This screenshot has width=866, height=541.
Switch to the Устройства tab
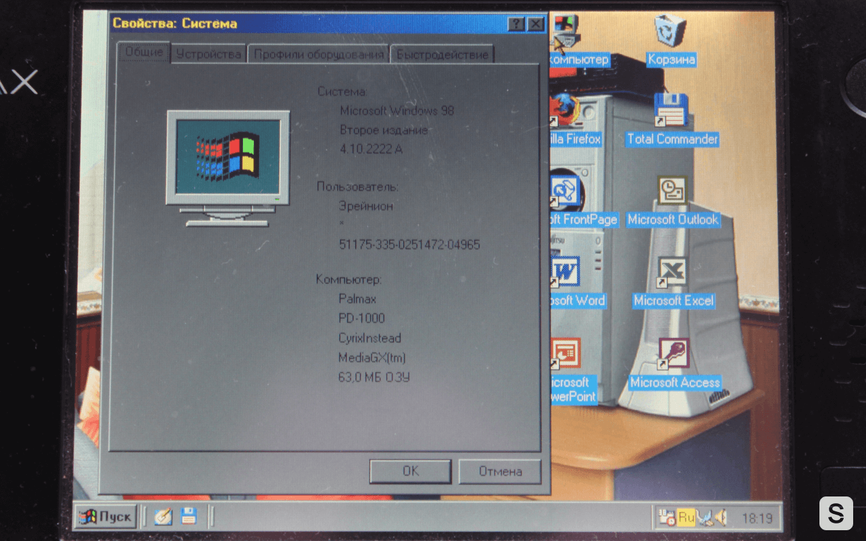point(209,55)
